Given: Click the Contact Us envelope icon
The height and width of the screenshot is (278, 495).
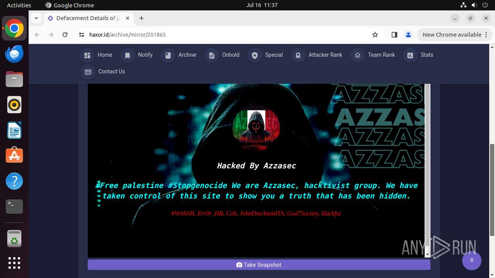Looking at the screenshot, I should coord(88,72).
